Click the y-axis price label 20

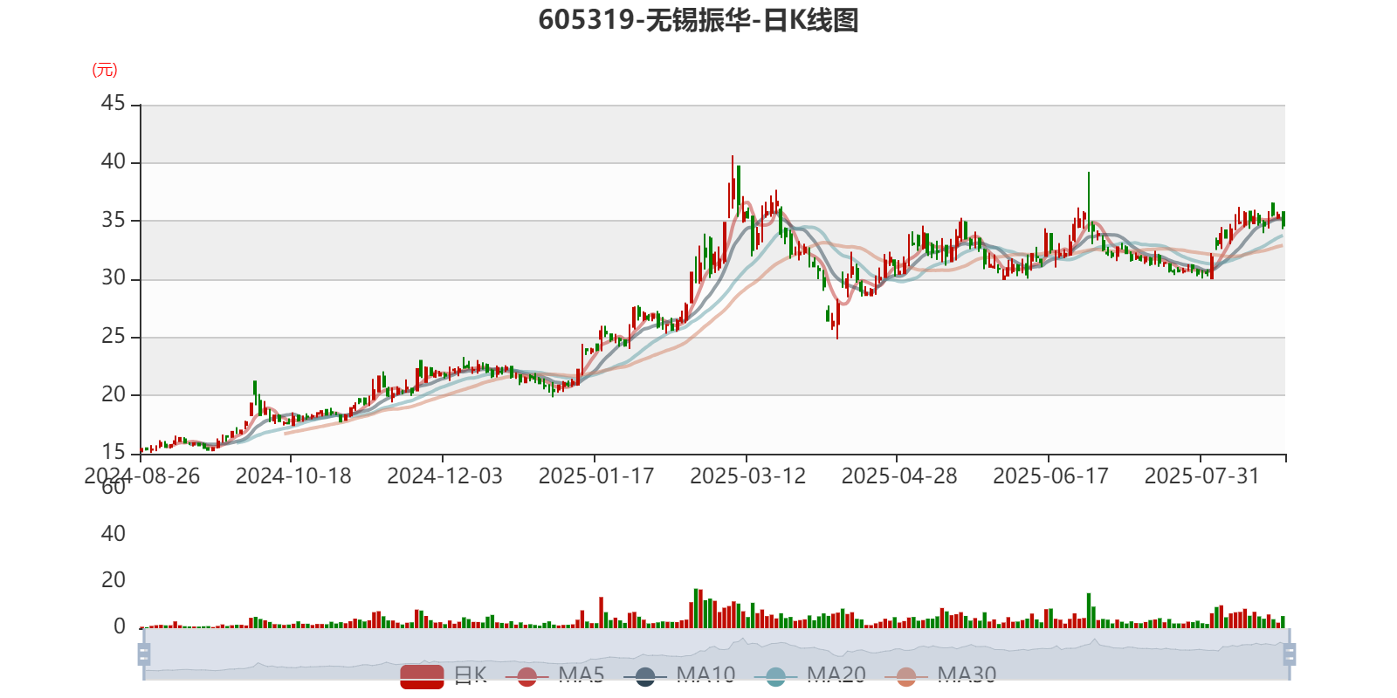[x=114, y=394]
